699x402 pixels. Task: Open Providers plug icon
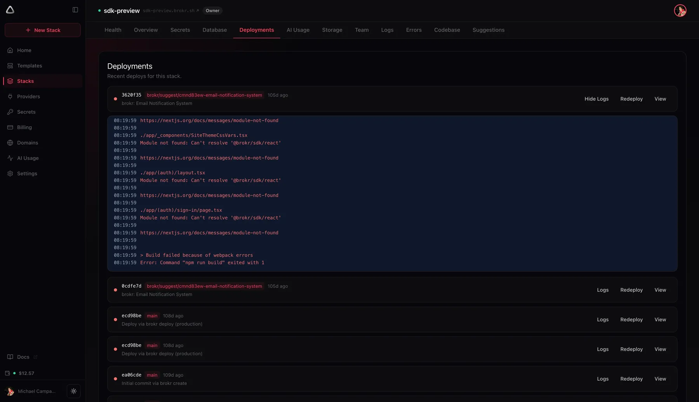(10, 96)
